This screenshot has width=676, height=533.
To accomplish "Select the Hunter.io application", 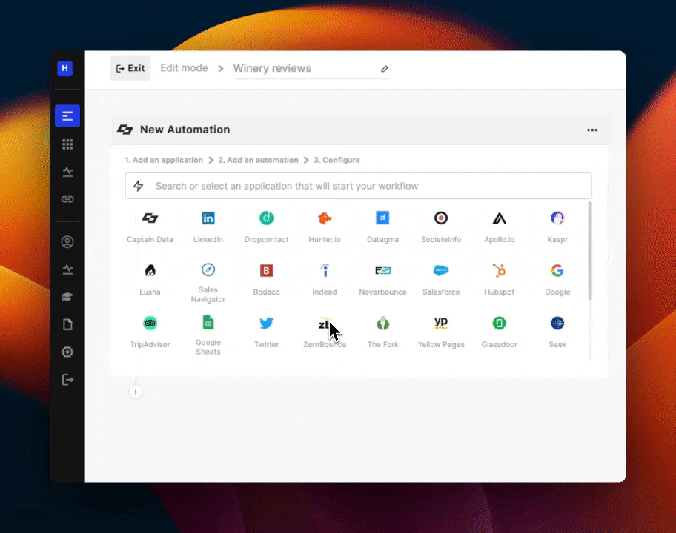I will [325, 227].
